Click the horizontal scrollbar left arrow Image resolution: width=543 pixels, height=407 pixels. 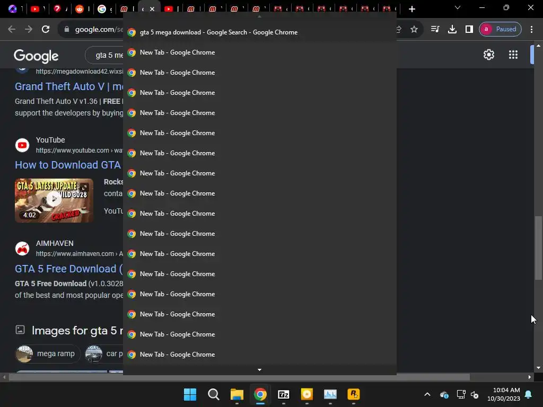click(4, 377)
